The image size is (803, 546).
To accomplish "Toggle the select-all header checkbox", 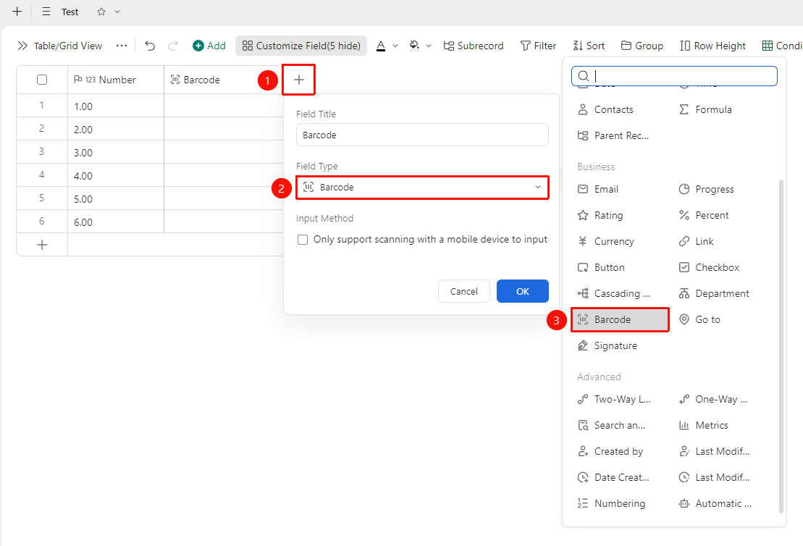I will [42, 80].
